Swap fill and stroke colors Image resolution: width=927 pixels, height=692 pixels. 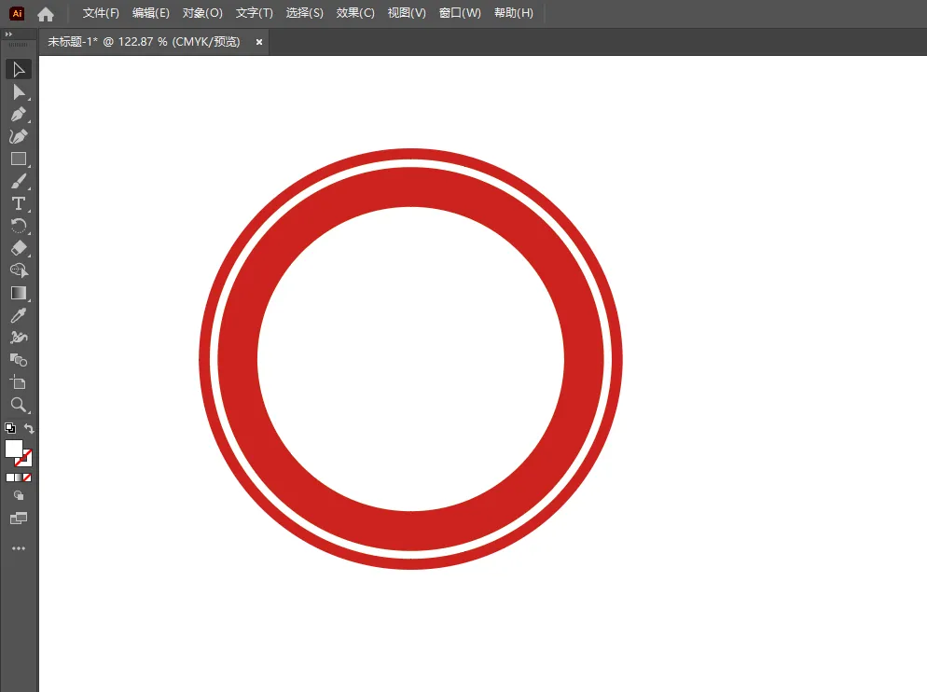click(x=29, y=428)
